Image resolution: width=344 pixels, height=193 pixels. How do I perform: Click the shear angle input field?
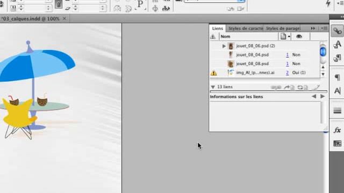(x=89, y=8)
